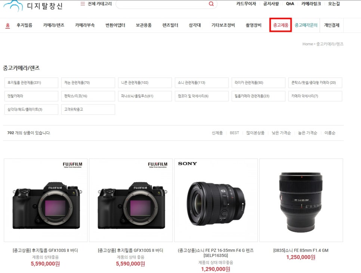
Task: Sort products by 높은 가격순
Action: (308, 133)
